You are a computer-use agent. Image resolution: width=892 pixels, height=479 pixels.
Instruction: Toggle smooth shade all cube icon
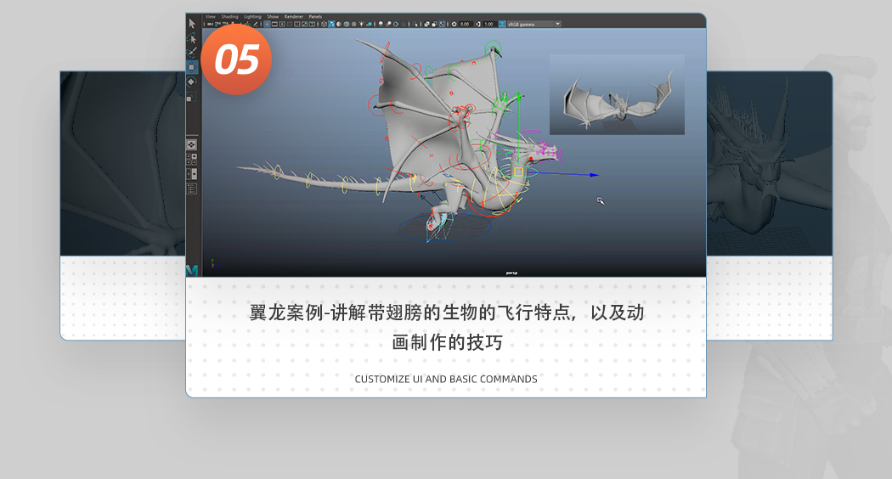pyautogui.click(x=331, y=24)
